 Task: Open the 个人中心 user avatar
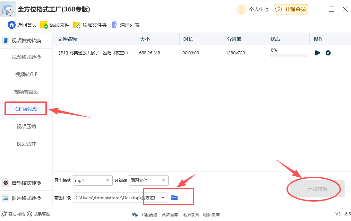point(241,9)
